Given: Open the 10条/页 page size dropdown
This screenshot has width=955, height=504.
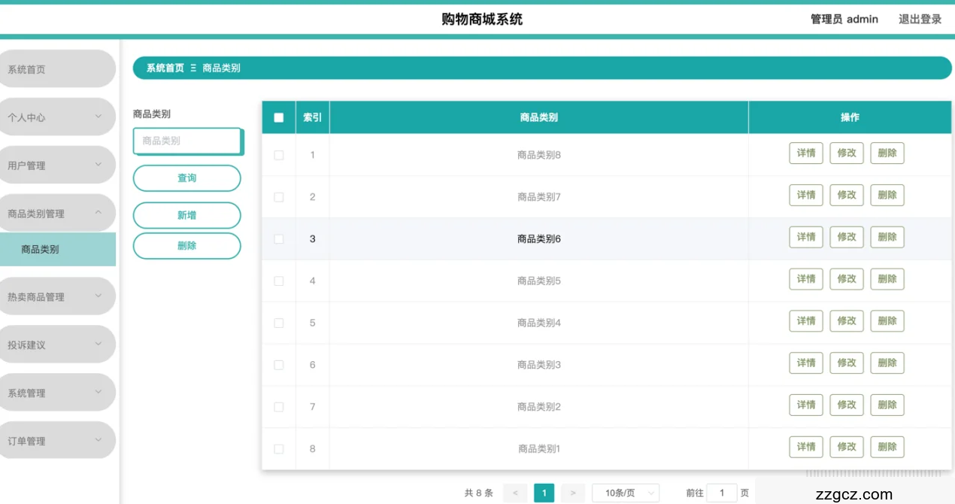Looking at the screenshot, I should click(625, 493).
